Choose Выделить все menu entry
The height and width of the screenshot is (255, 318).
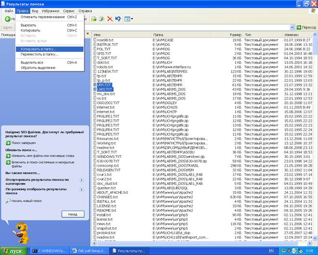(50, 63)
